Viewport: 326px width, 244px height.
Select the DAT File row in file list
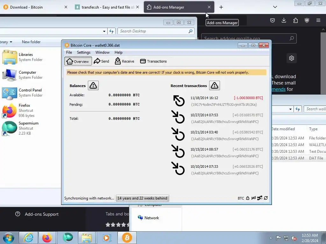[x=299, y=158]
